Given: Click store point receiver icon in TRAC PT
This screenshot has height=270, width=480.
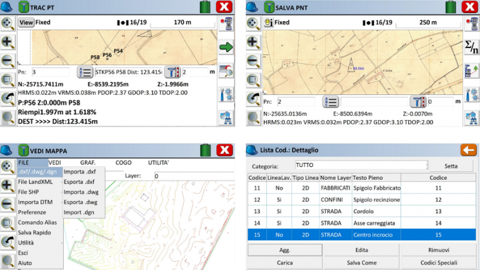Looking at the screenshot, I should pyautogui.click(x=226, y=24).
